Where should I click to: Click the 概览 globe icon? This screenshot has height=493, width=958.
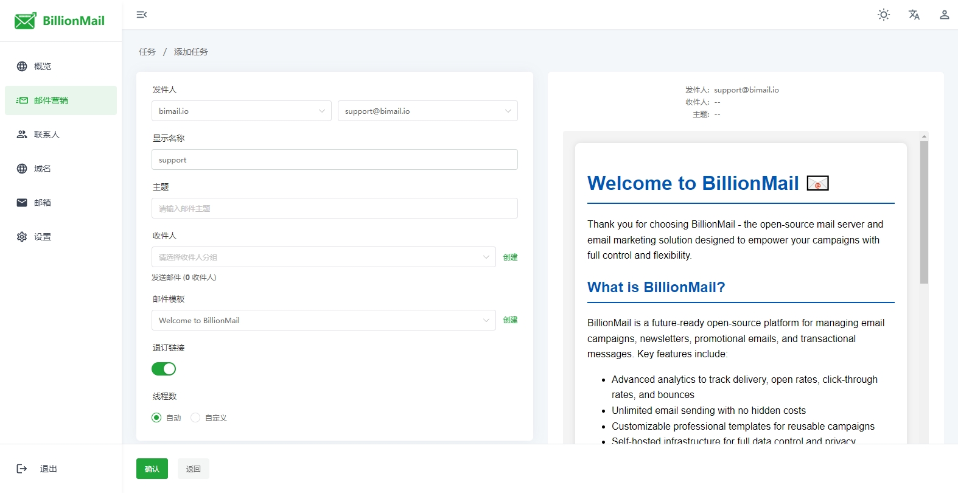(22, 66)
